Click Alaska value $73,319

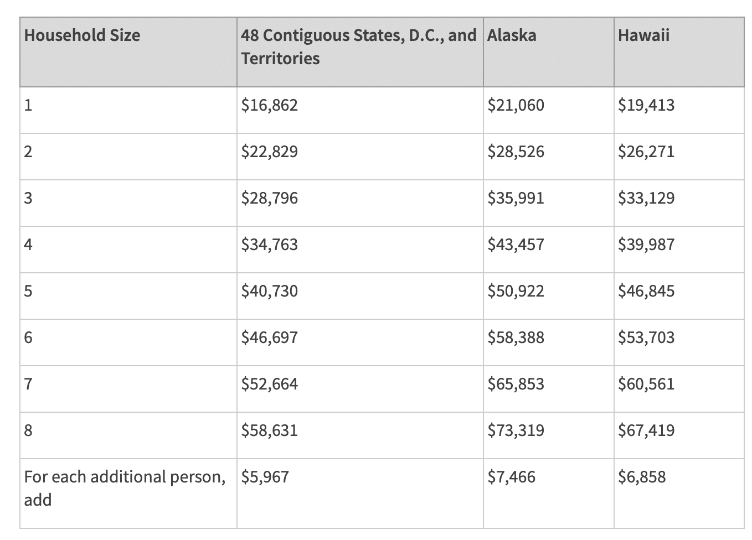tap(516, 430)
